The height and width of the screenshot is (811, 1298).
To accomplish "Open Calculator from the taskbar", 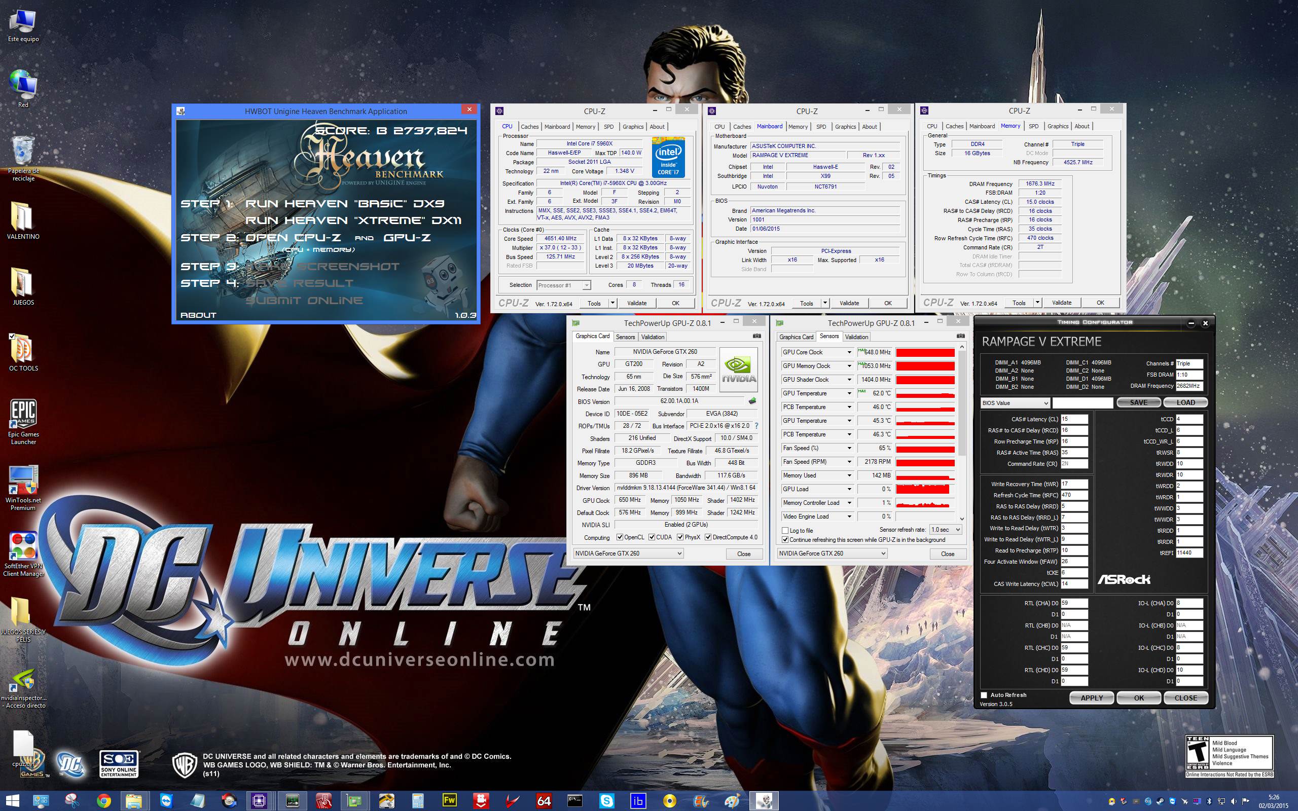I will 417,801.
